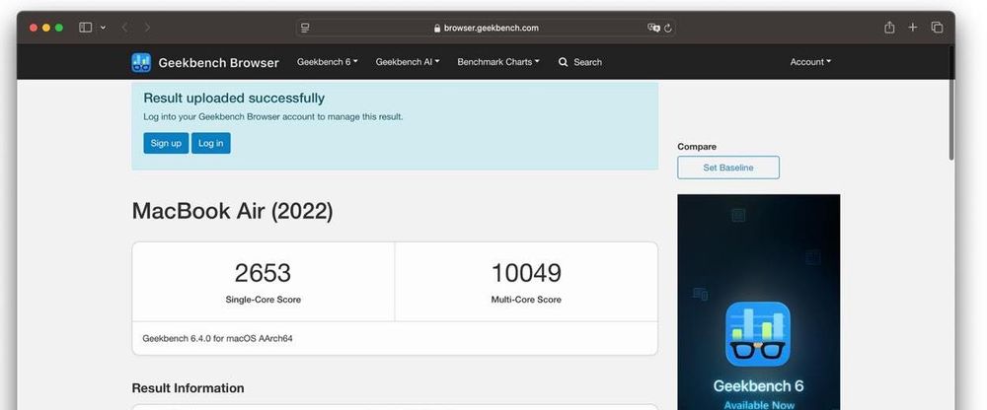Click the Geekbench logo icon in navbar
The image size is (987, 410).
point(141,62)
